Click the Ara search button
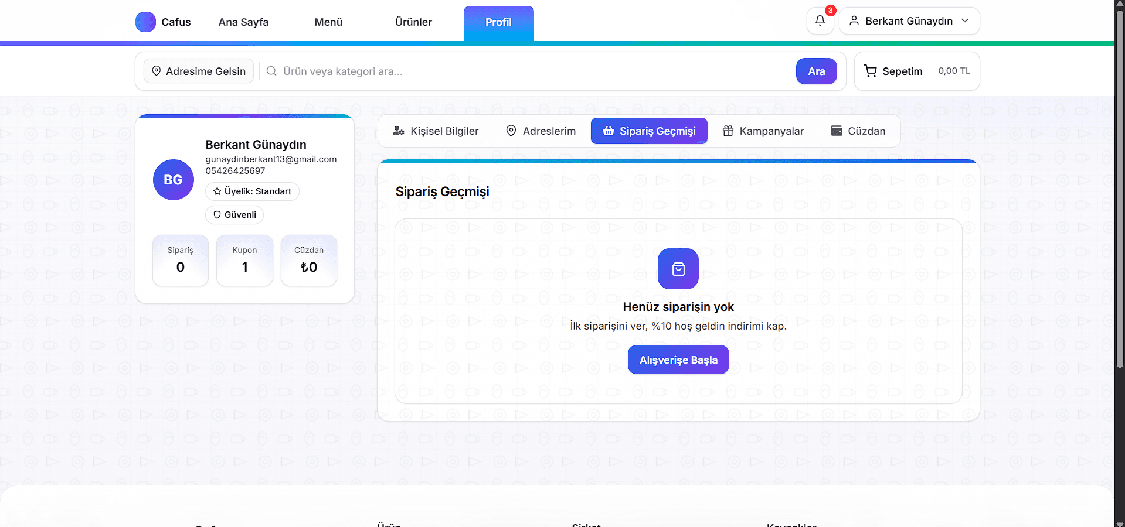Screen dimensions: 1125x527 816,71
